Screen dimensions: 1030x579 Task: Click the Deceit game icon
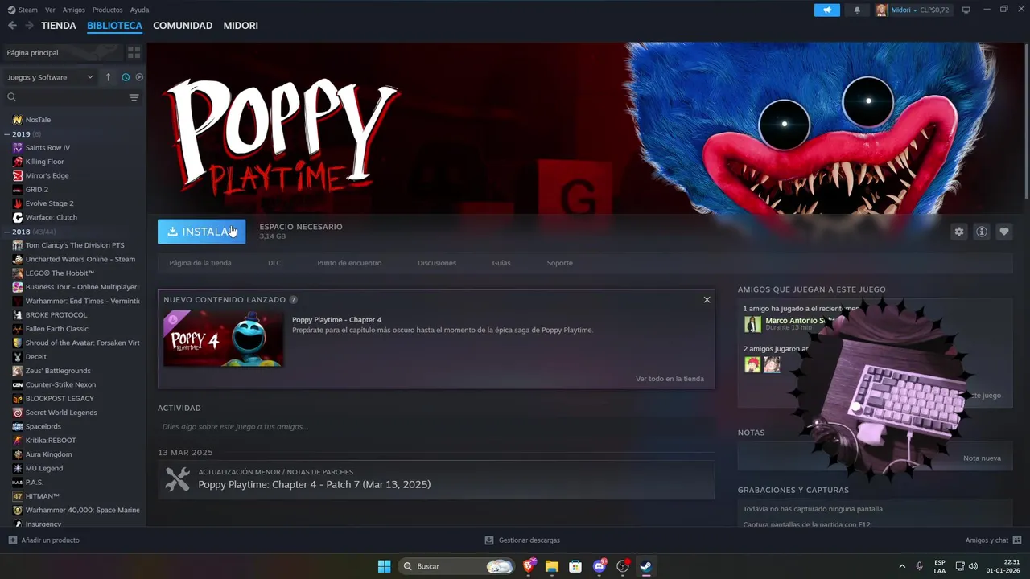click(18, 357)
